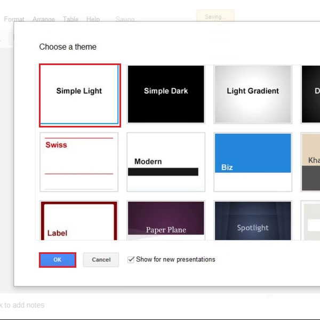Click the yellow Saving... notification banner
Image resolution: width=320 pixels, height=320 pixels.
pyautogui.click(x=215, y=17)
